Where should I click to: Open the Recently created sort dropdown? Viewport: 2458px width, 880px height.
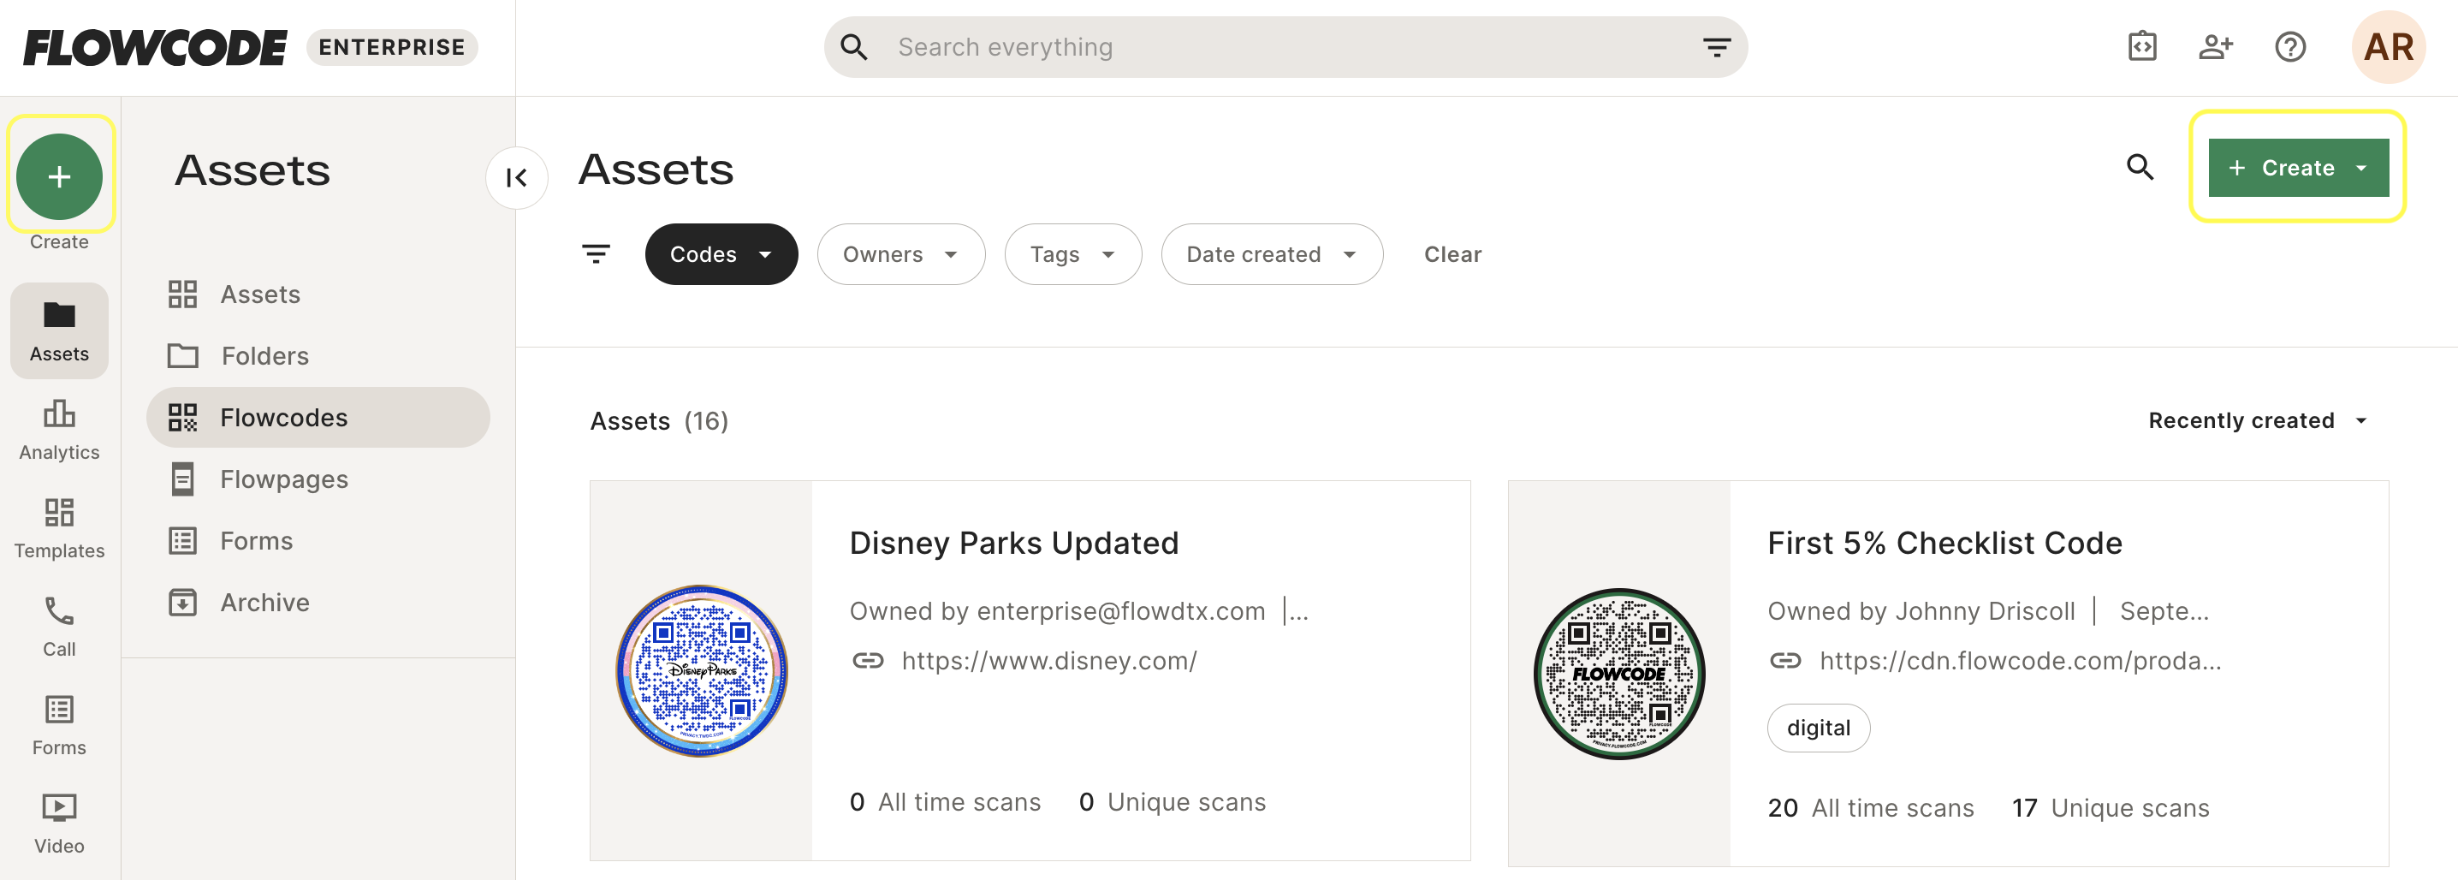coord(2258,421)
